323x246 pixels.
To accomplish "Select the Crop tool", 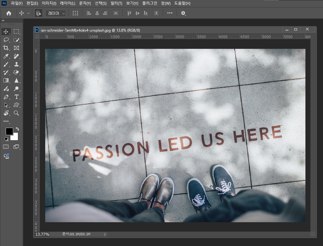I will tap(6, 48).
